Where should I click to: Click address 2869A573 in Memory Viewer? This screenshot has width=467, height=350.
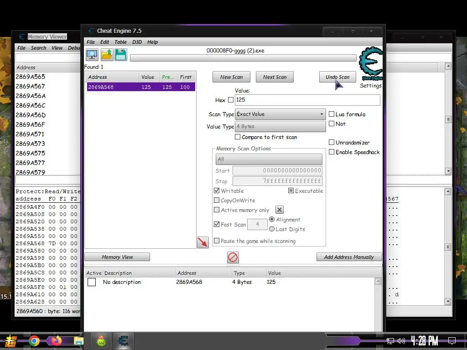click(31, 144)
